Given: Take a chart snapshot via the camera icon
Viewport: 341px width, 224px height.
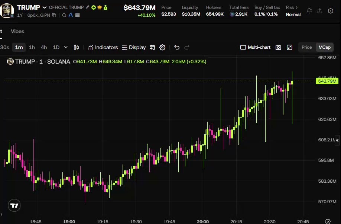Looking at the screenshot, I should click(x=278, y=47).
